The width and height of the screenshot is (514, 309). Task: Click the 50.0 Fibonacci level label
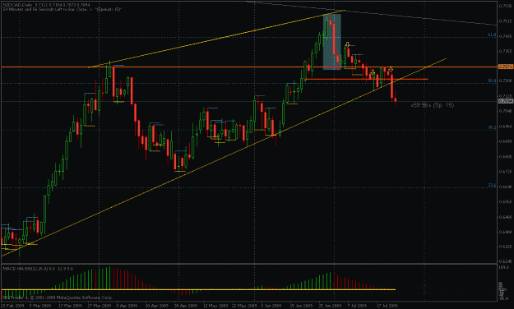click(x=492, y=81)
